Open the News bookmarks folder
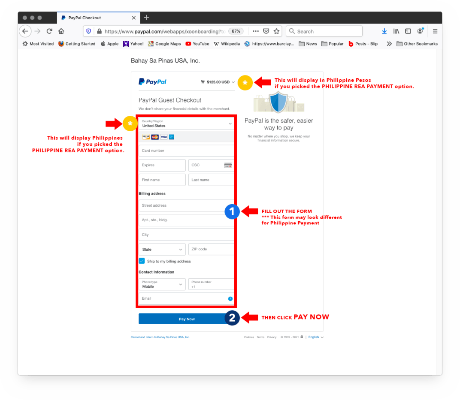Screen dimensions: 460x400 pos(308,44)
